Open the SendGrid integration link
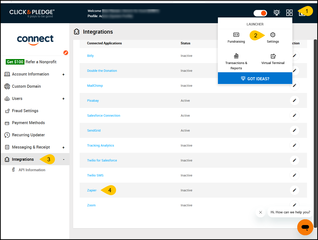Viewport: 318px width, 240px height. point(94,130)
